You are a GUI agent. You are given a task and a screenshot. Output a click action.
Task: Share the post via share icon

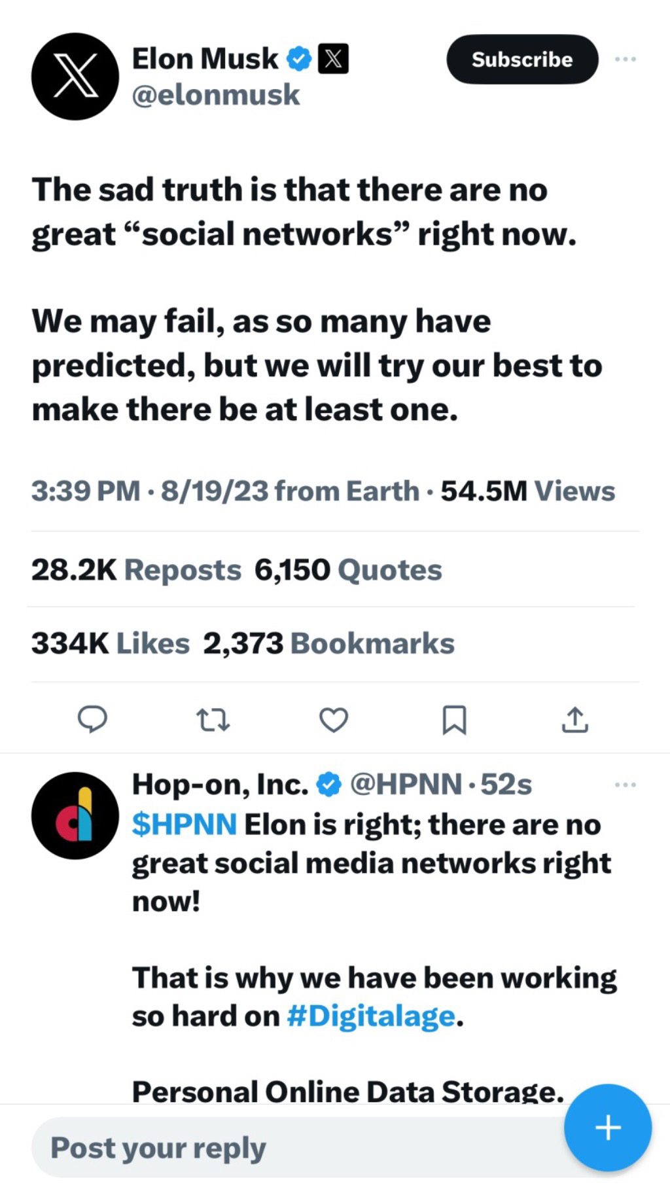pyautogui.click(x=574, y=719)
